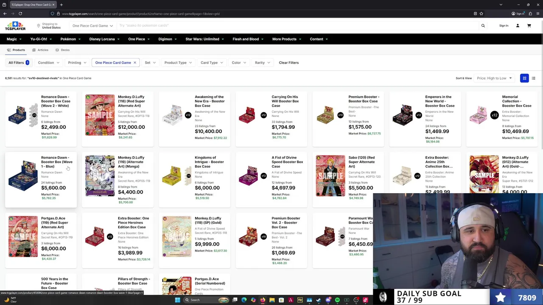This screenshot has height=305, width=543.
Task: Open File Explorer from taskbar
Action: [x=272, y=300]
